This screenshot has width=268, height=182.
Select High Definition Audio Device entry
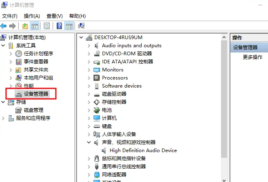click(143, 150)
